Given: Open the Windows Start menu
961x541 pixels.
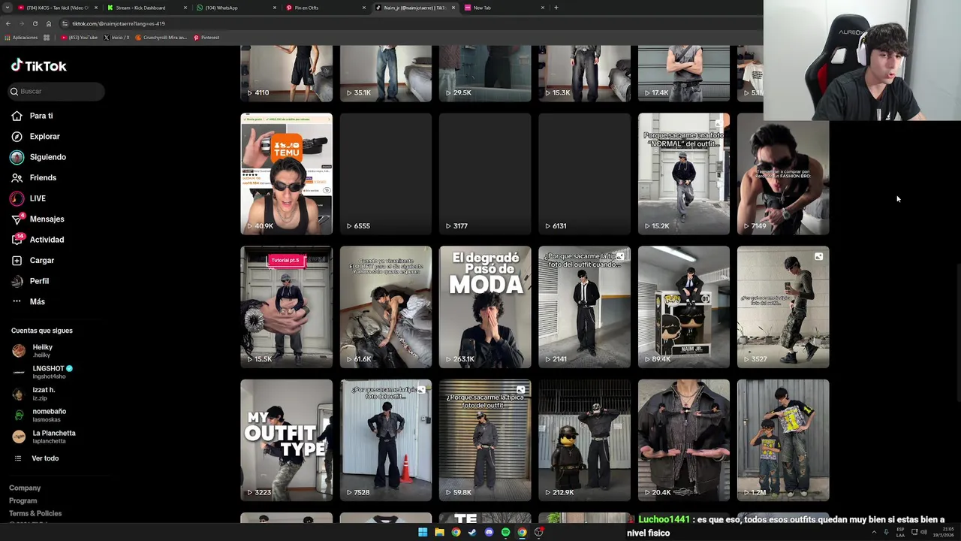Looking at the screenshot, I should (x=423, y=532).
